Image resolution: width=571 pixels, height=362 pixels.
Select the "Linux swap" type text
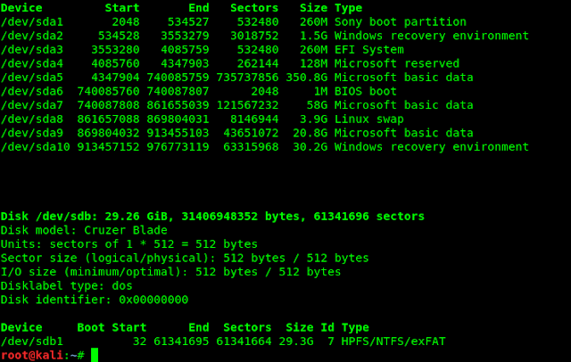pyautogui.click(x=369, y=119)
